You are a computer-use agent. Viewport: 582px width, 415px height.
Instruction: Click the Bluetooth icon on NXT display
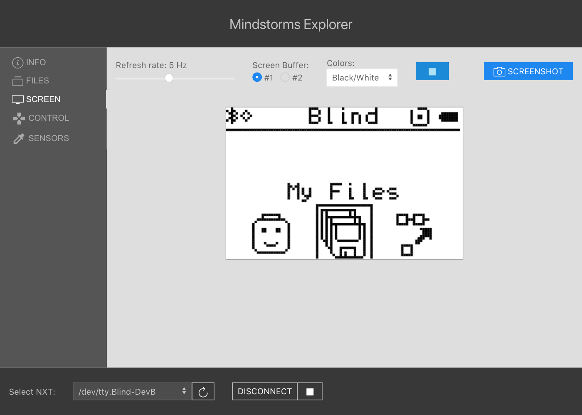(x=232, y=116)
